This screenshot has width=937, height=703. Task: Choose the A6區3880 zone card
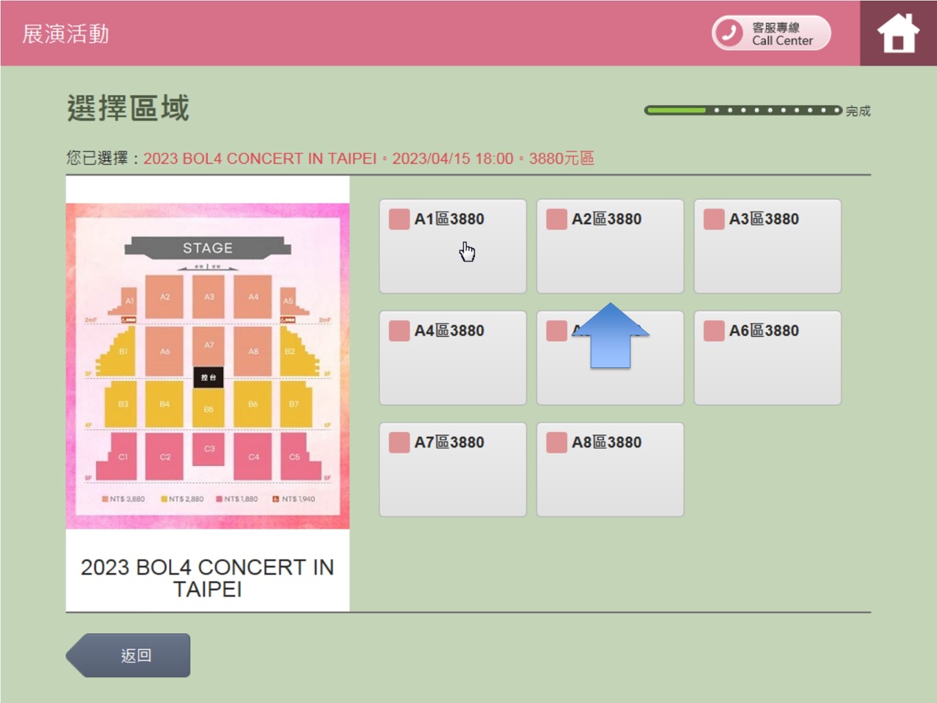point(767,357)
